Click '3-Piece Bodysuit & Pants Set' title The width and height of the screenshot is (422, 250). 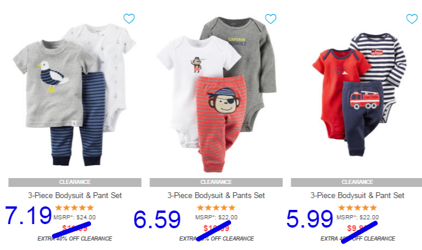click(x=216, y=195)
